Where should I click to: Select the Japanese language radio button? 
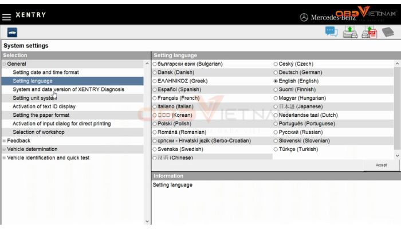point(276,106)
